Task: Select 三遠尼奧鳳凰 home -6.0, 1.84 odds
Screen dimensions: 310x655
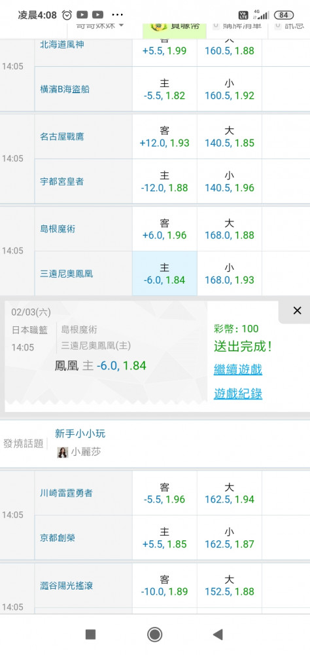Action: 165,273
